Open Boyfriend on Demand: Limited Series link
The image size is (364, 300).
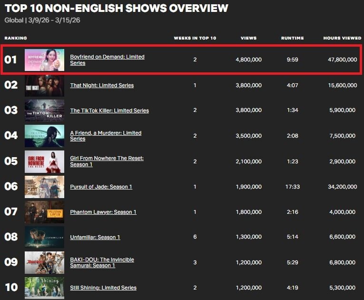pyautogui.click(x=107, y=60)
